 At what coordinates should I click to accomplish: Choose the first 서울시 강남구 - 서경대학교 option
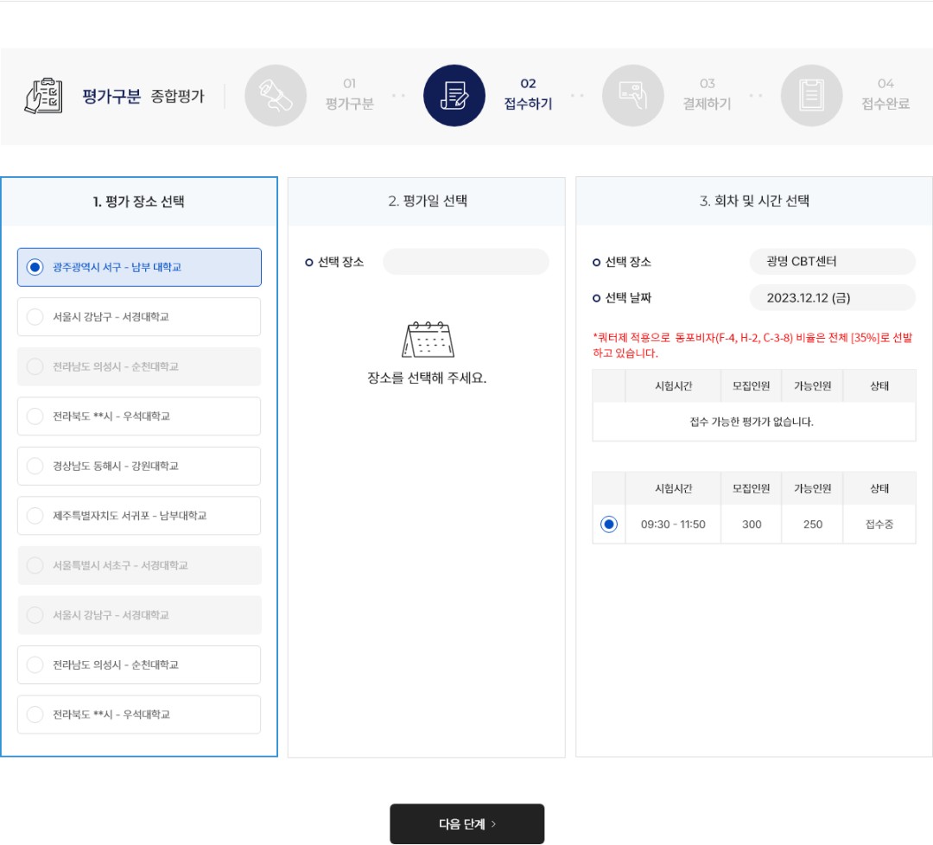139,316
